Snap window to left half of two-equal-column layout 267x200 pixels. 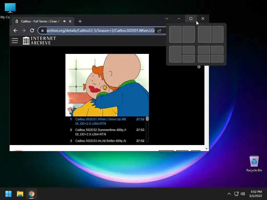click(x=175, y=34)
